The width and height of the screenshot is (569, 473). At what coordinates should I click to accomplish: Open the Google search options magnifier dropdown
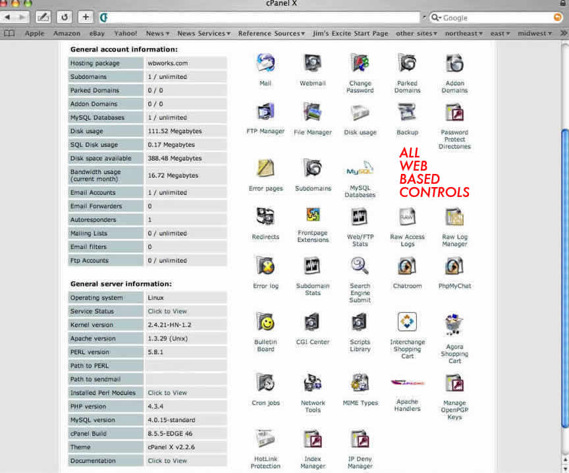(x=436, y=17)
